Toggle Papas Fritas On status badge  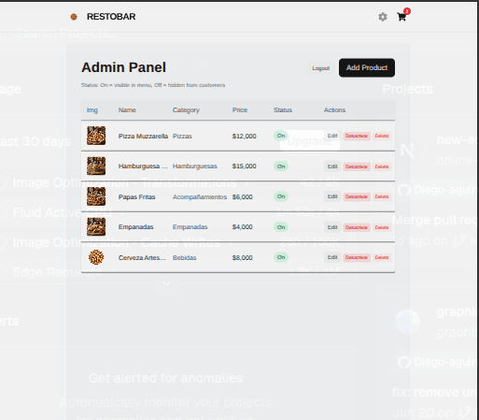pos(281,196)
